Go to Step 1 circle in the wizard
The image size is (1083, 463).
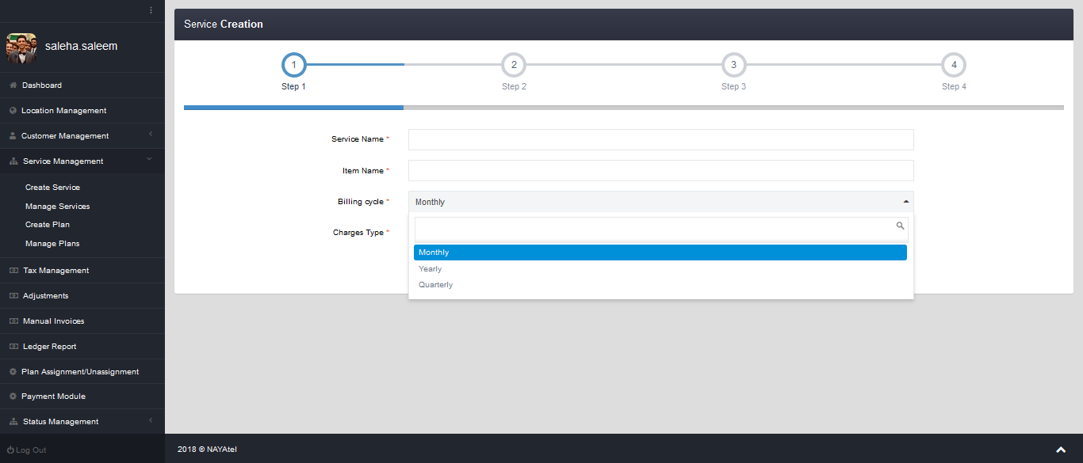293,65
